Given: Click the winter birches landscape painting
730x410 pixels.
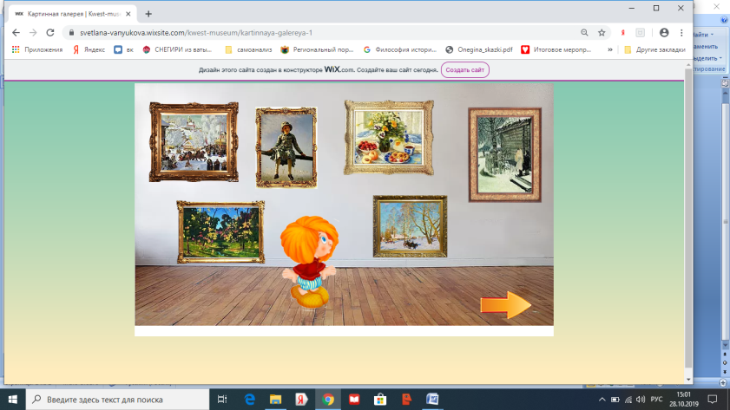Looking at the screenshot, I should [410, 226].
